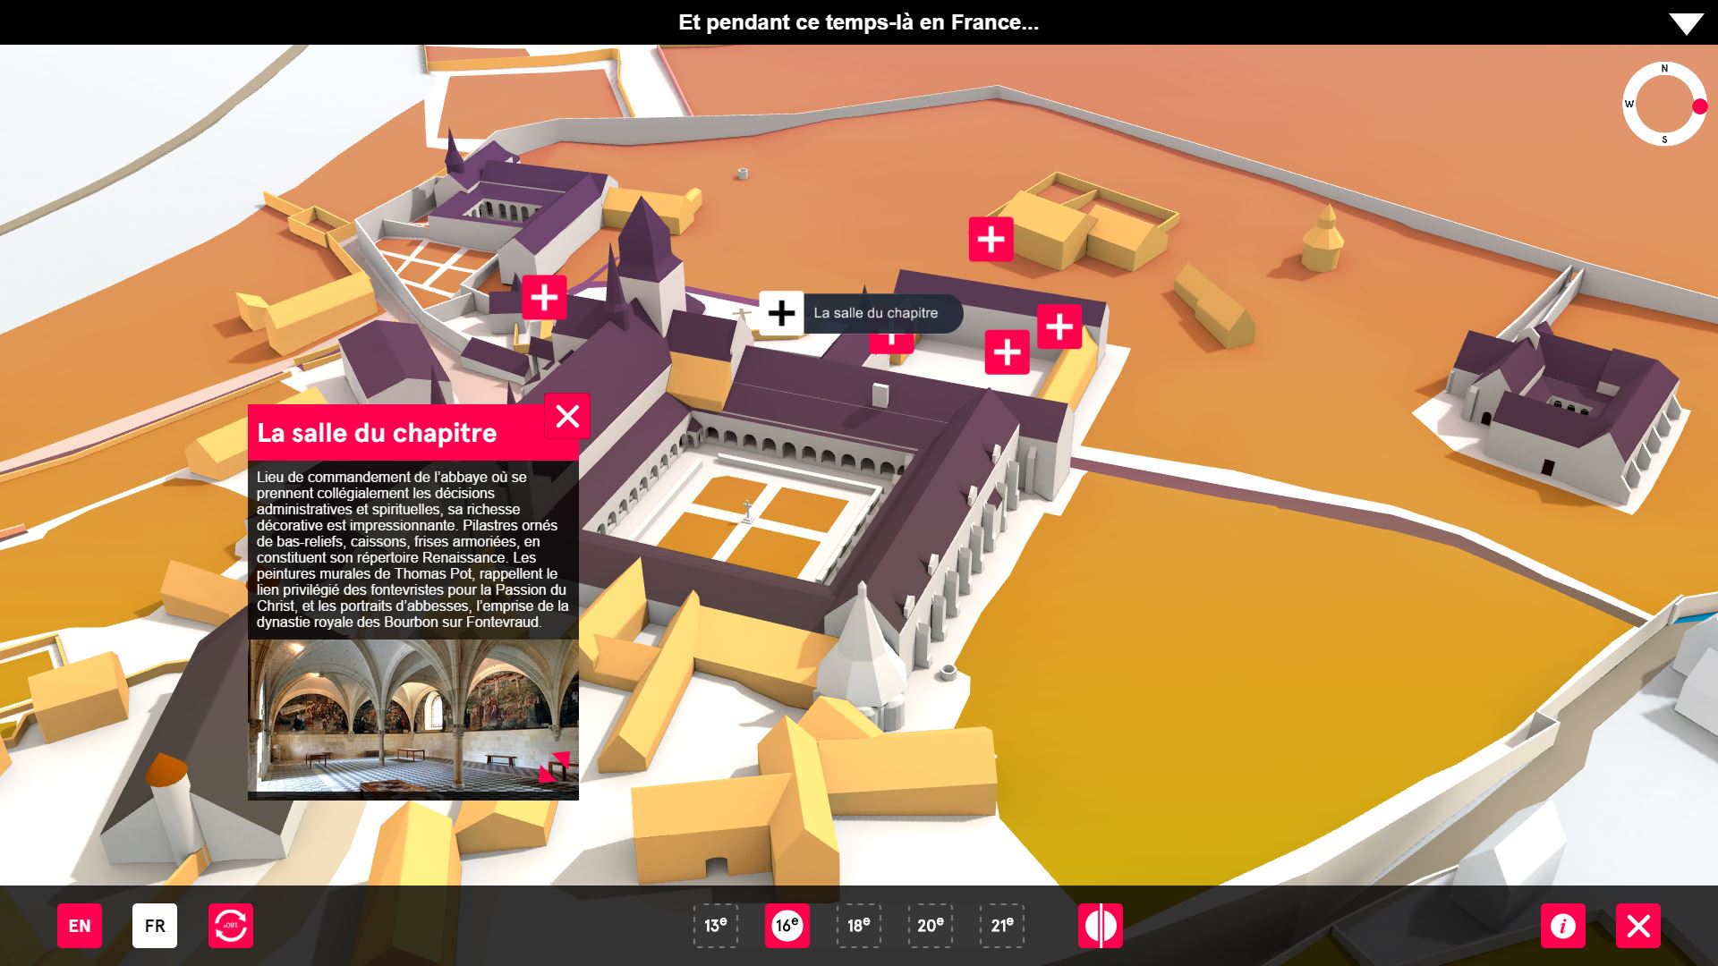Click the plus hotspot by the church tower

pyautogui.click(x=544, y=297)
